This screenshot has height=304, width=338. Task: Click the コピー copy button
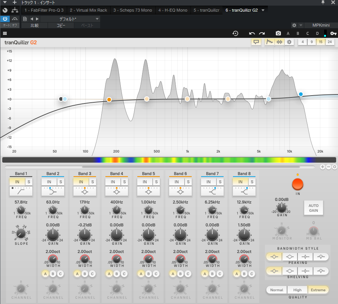(61, 25)
